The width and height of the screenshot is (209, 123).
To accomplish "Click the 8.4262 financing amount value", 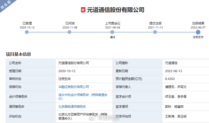I will coord(170,79).
